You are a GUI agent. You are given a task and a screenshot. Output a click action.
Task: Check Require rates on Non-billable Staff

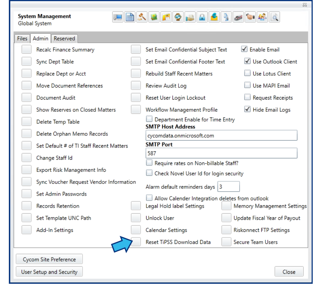(149, 162)
